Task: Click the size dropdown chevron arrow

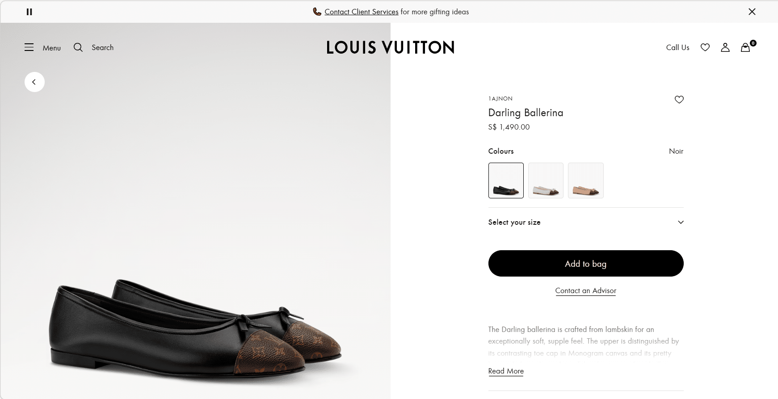Action: point(681,223)
